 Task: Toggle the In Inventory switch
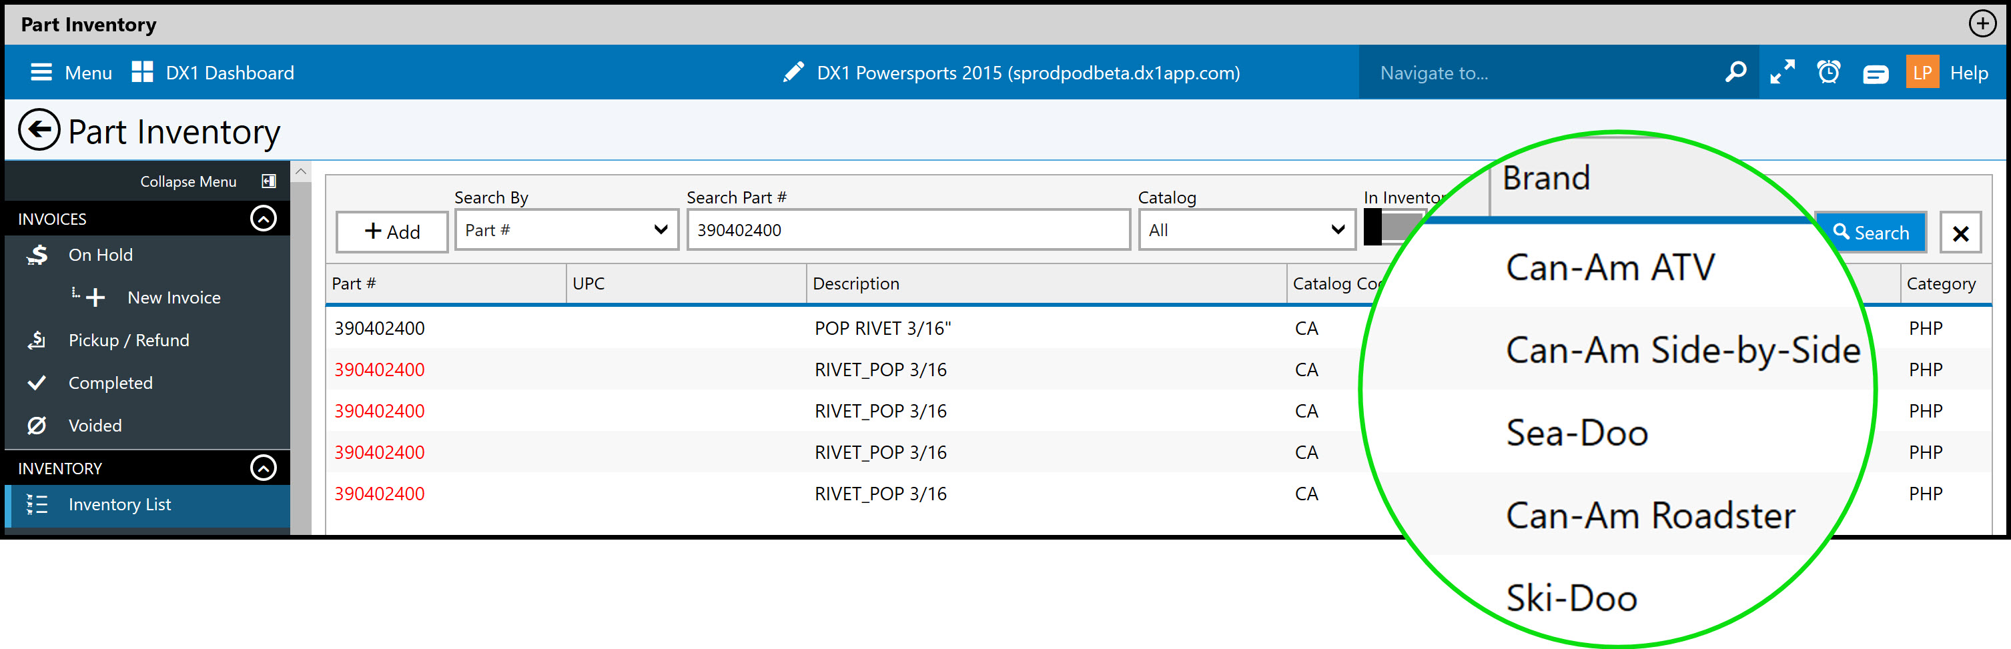click(x=1394, y=227)
